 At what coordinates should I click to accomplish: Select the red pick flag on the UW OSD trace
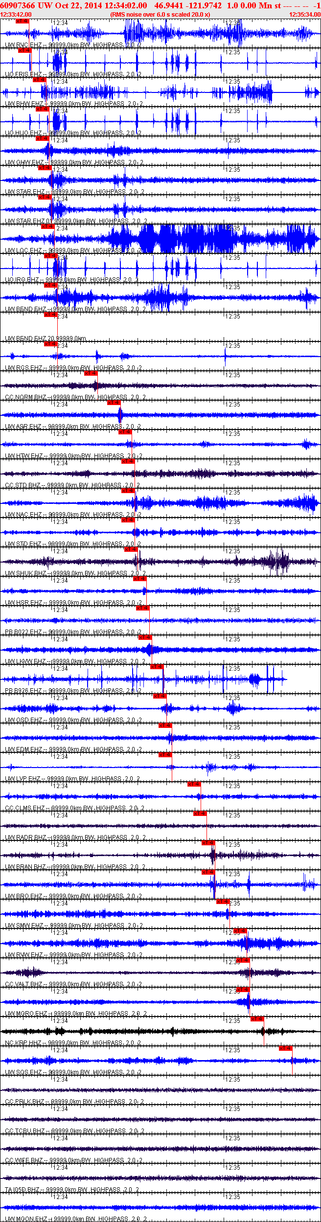(160, 696)
